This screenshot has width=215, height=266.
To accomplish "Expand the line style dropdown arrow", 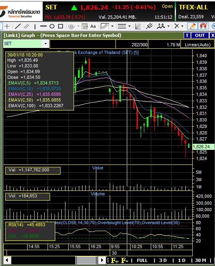I will coord(129,26).
